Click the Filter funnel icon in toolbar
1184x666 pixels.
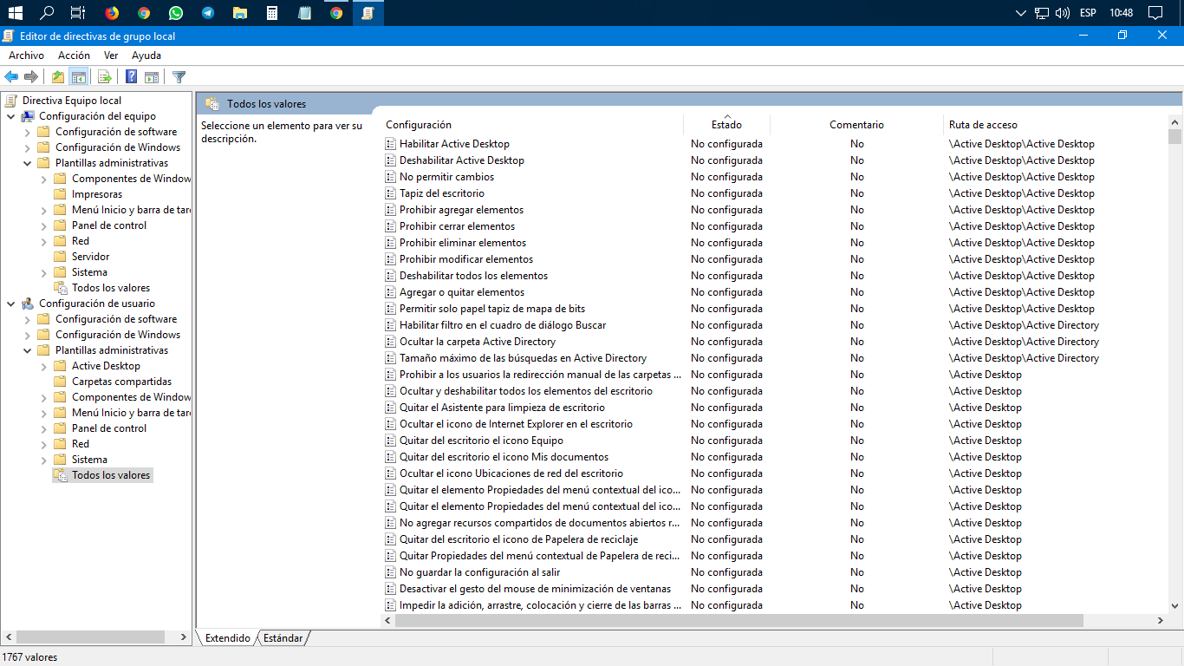click(179, 76)
